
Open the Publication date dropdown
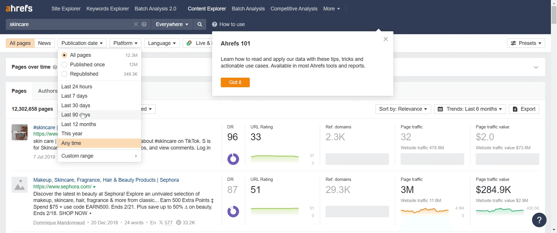pyautogui.click(x=82, y=43)
